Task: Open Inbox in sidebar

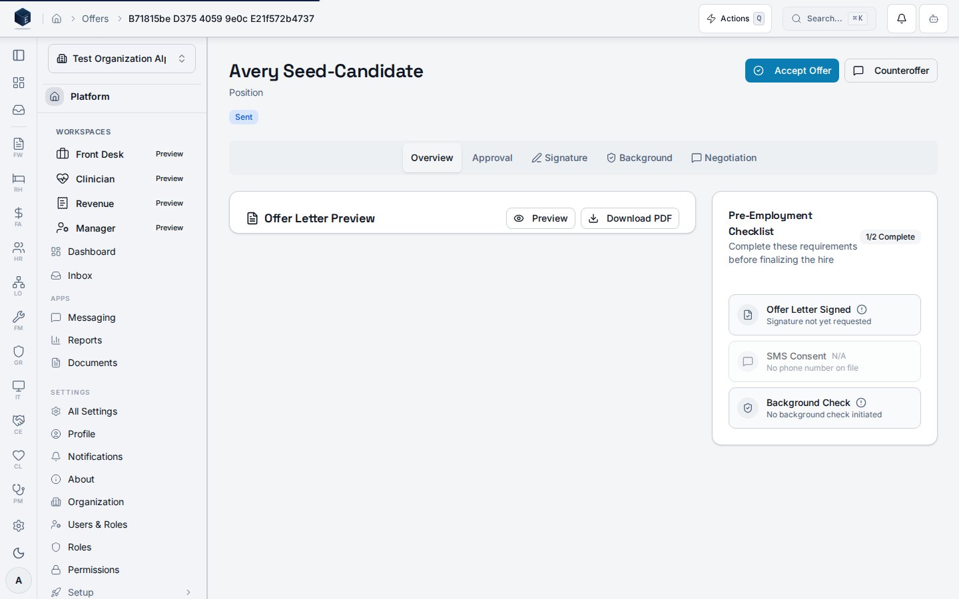Action: [x=121, y=276]
